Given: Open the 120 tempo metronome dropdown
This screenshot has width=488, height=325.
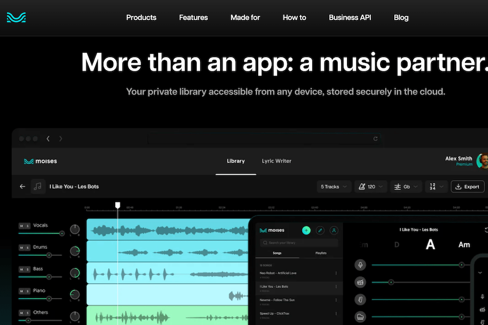Looking at the screenshot, I should pyautogui.click(x=371, y=187).
